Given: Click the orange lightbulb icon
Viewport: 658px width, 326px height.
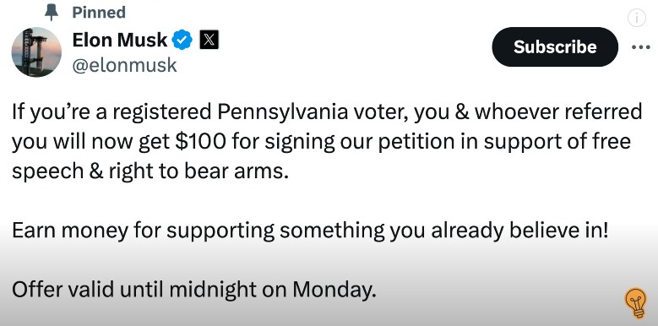Looking at the screenshot, I should pos(636,303).
